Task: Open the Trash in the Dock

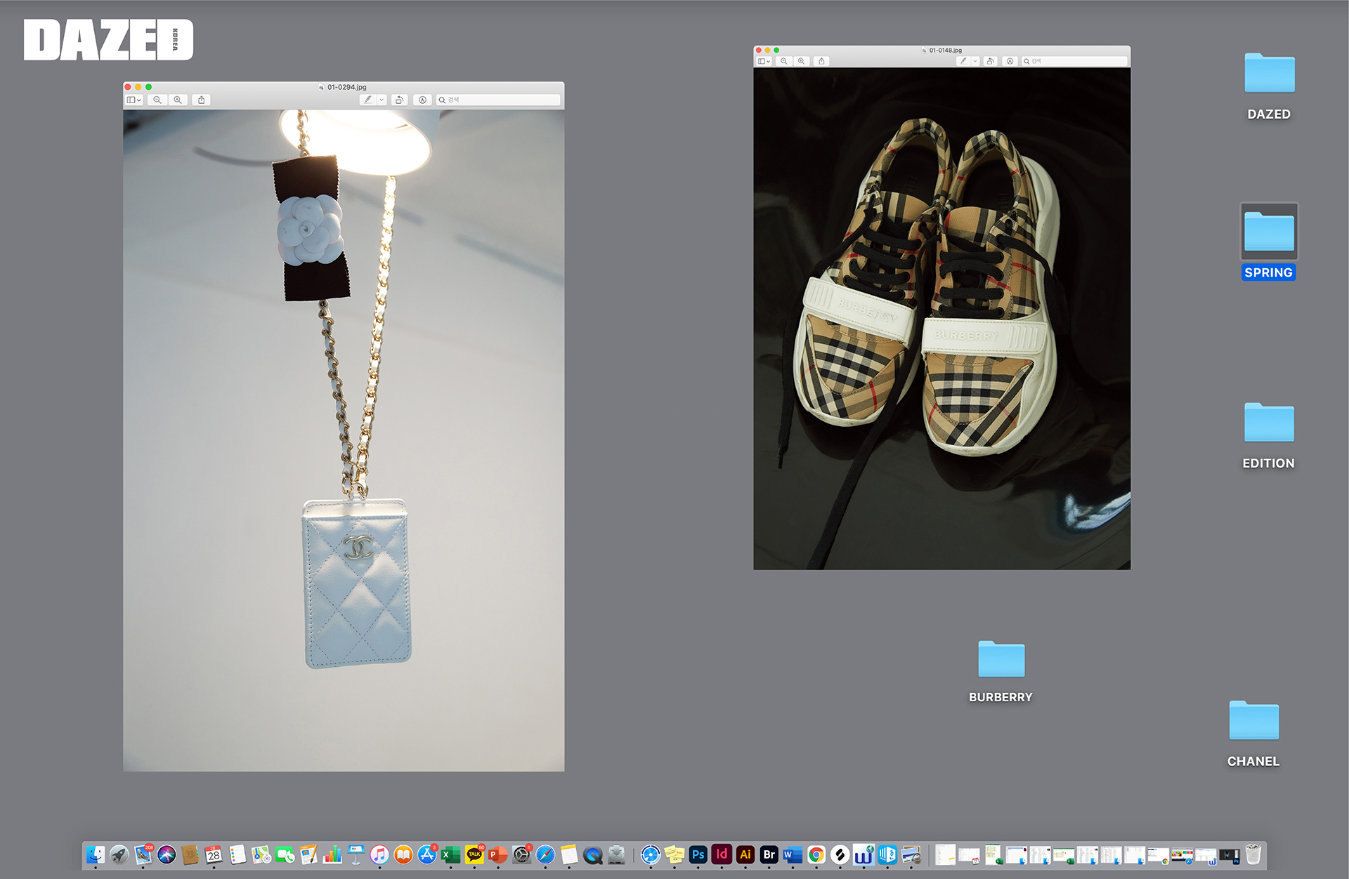Action: (1253, 854)
